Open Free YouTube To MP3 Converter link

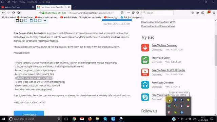click(x=168, y=70)
